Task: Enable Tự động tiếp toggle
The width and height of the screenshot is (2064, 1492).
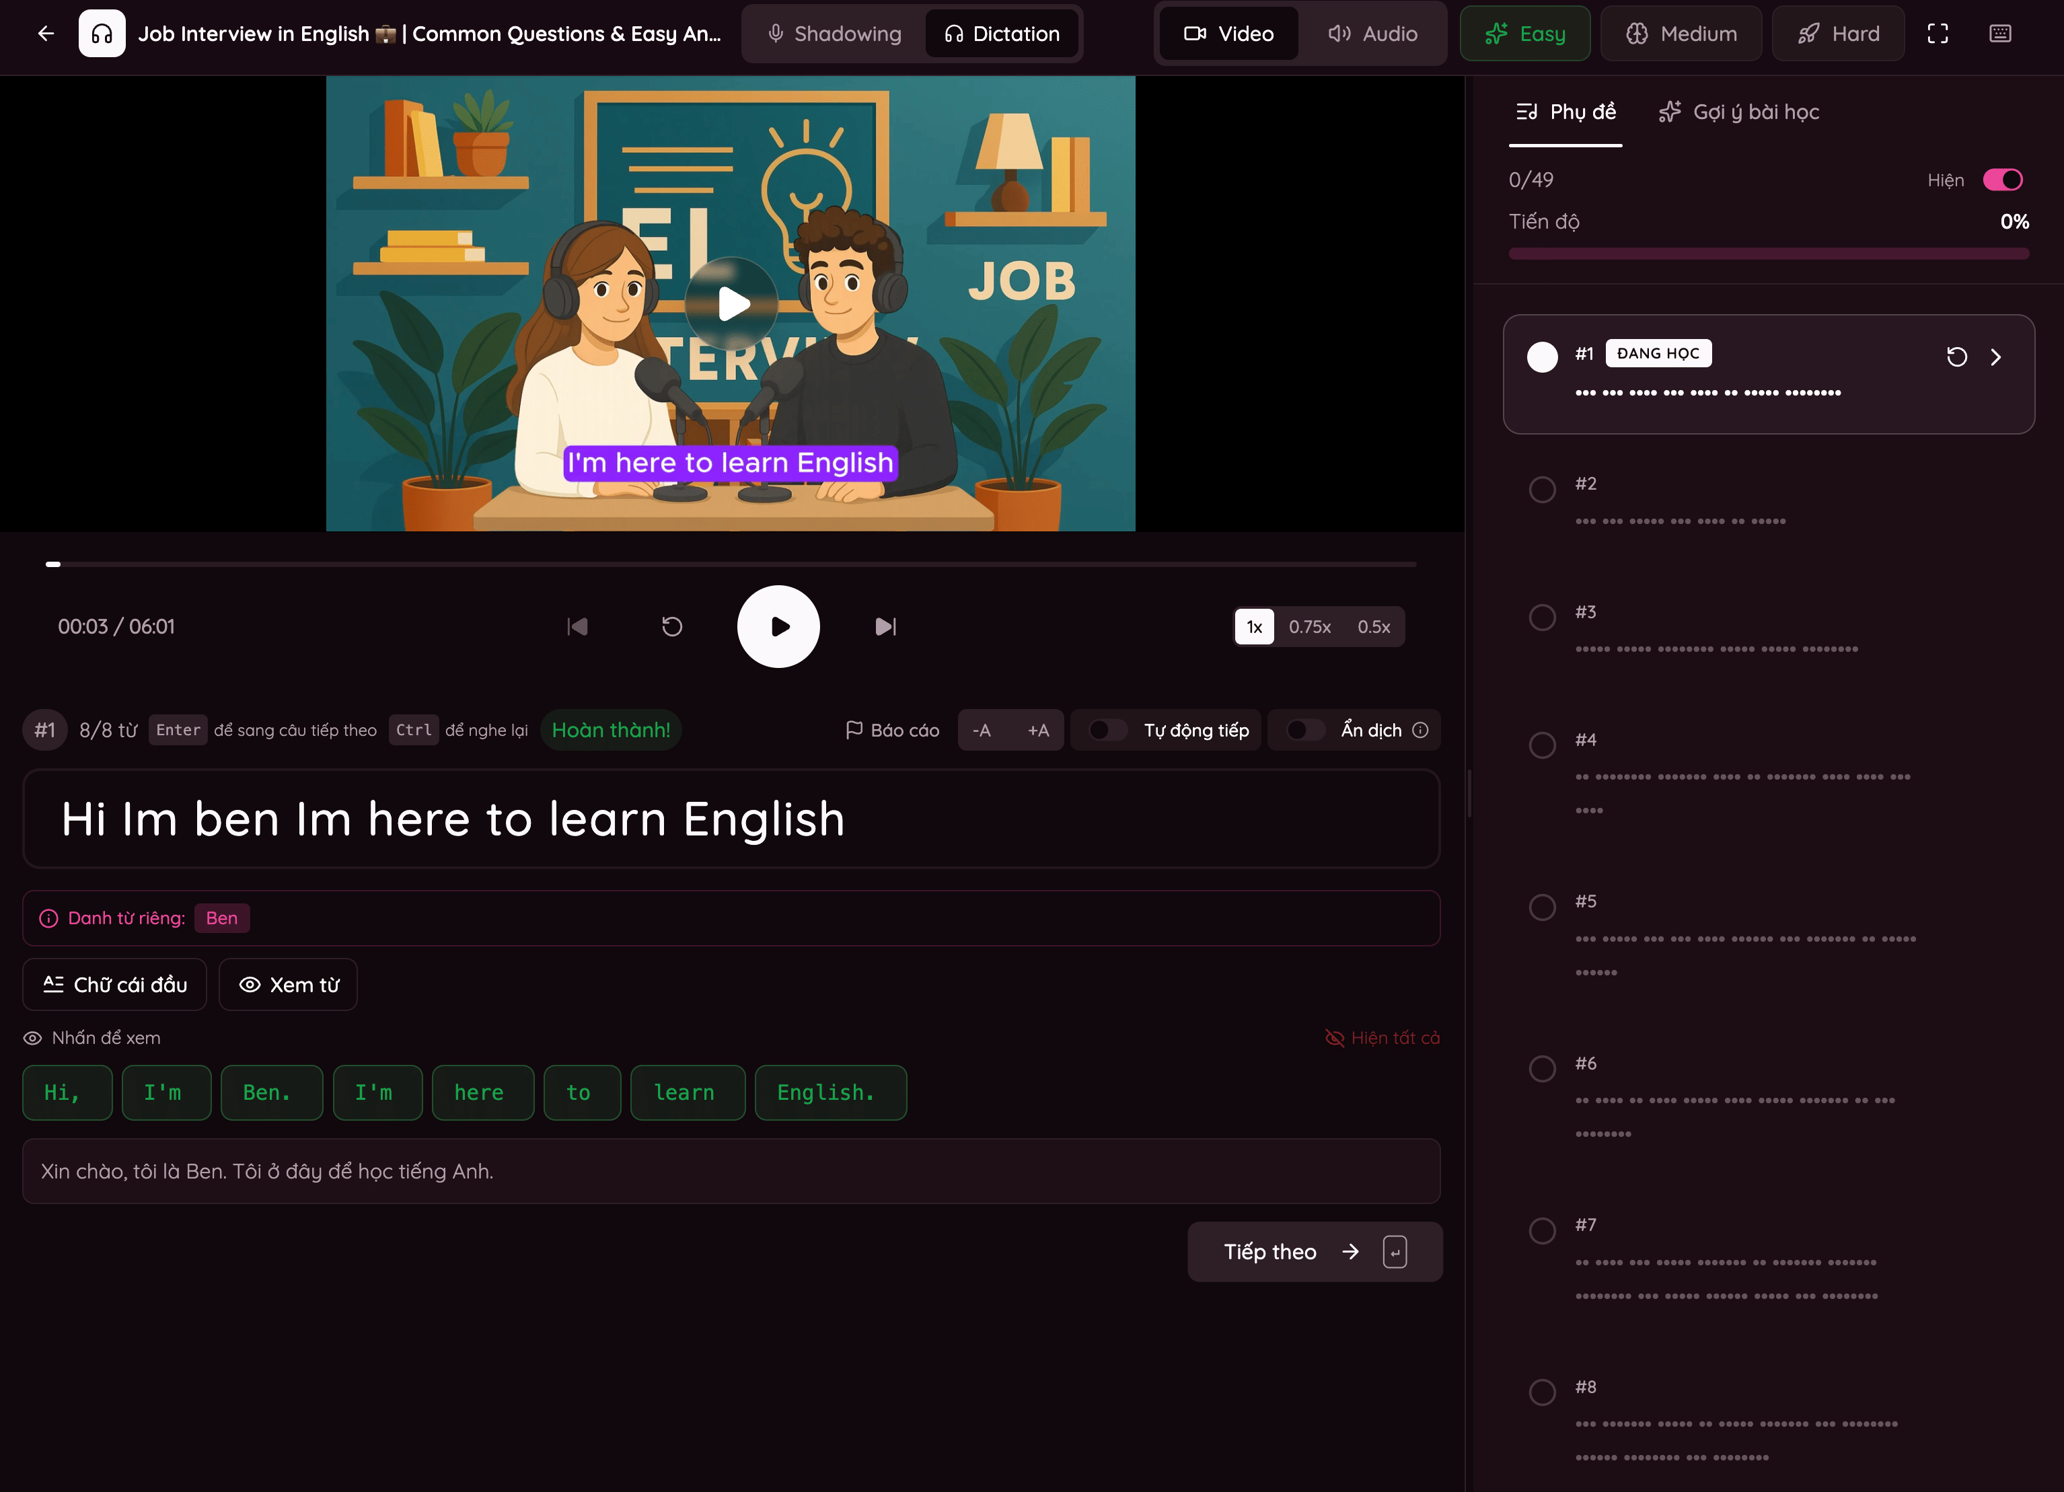Action: [x=1107, y=730]
